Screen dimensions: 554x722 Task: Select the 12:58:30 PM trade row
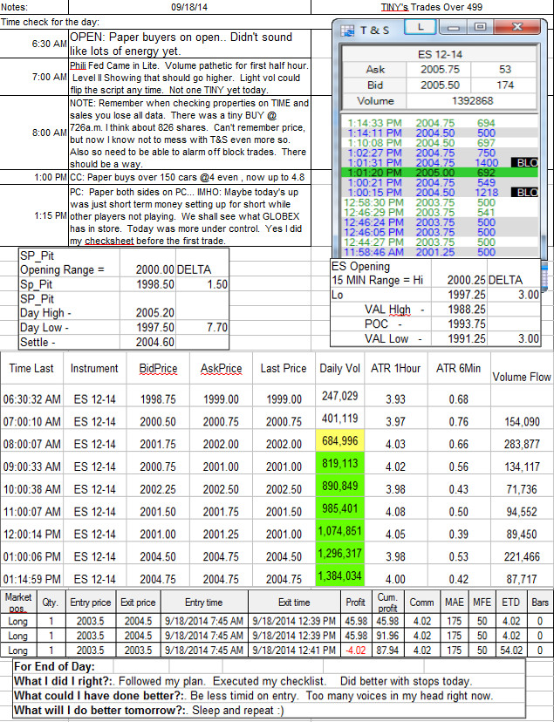[x=440, y=202]
